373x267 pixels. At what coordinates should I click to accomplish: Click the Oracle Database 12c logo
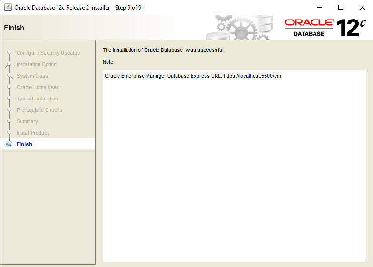pyautogui.click(x=325, y=28)
